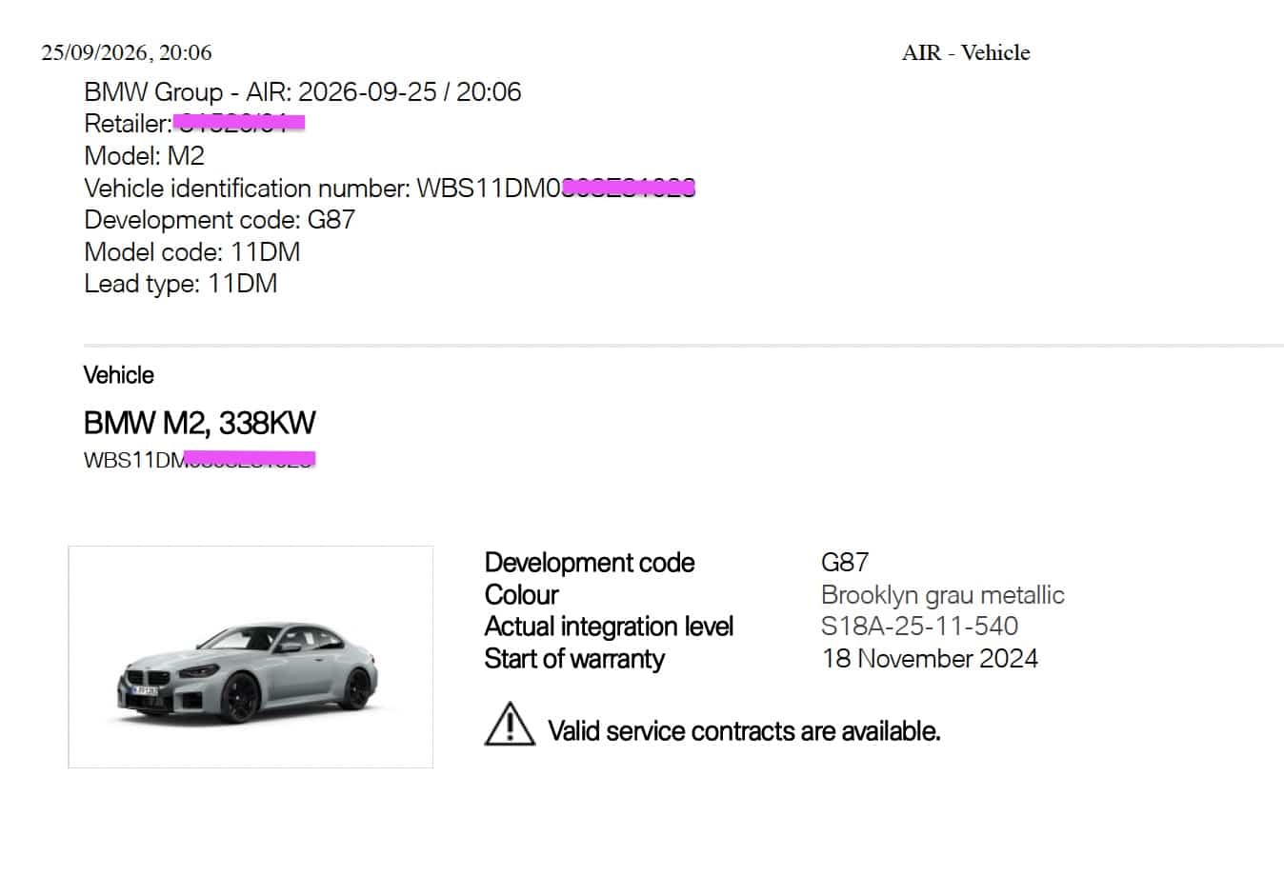This screenshot has width=1284, height=876.
Task: Click the 'Vehicle' section heading
Action: pos(119,375)
